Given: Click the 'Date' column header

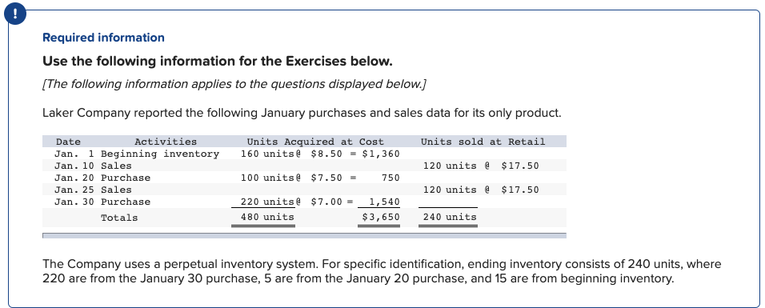Looking at the screenshot, I should [68, 142].
